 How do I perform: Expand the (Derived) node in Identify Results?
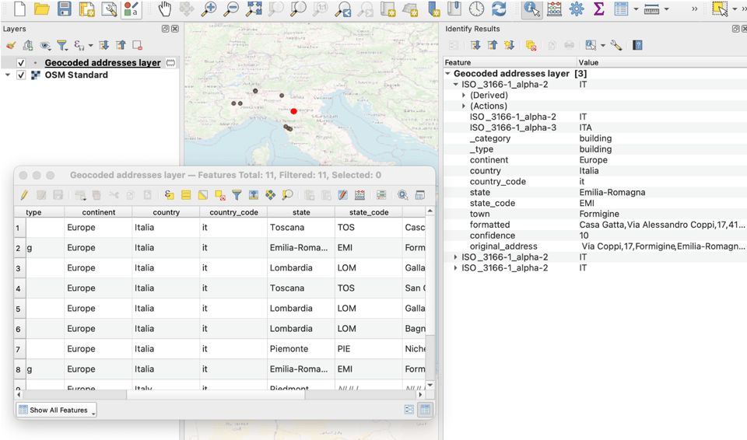point(465,96)
